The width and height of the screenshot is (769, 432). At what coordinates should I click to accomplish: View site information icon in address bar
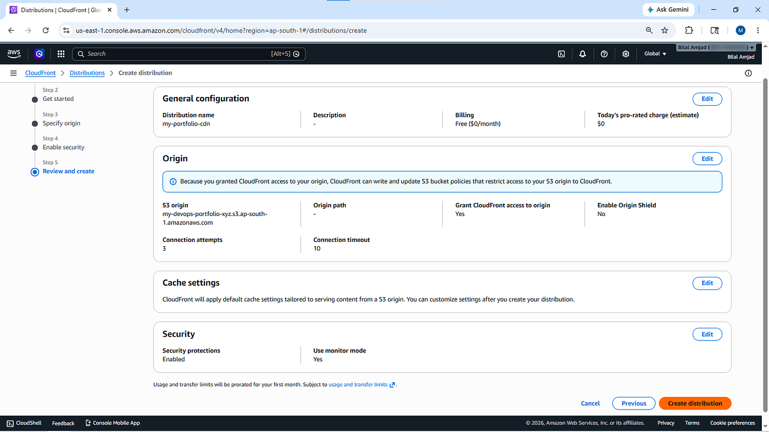click(x=66, y=31)
